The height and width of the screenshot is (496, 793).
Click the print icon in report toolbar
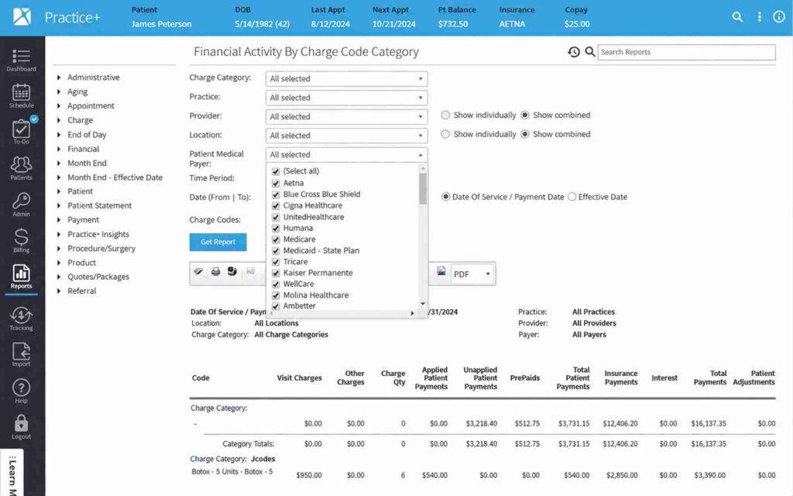pyautogui.click(x=216, y=272)
